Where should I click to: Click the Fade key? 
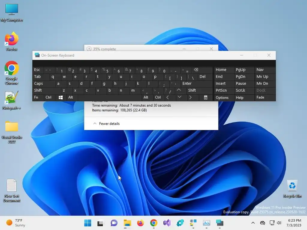[x=265, y=97]
